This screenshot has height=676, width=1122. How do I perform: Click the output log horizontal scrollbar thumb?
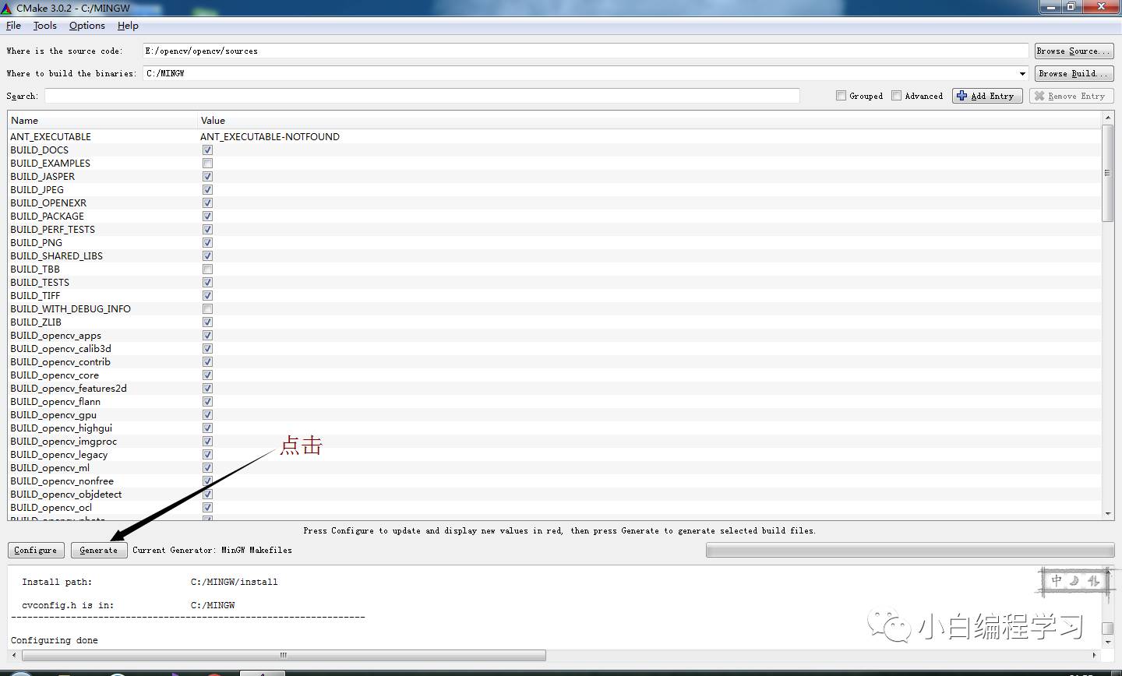pyautogui.click(x=284, y=655)
